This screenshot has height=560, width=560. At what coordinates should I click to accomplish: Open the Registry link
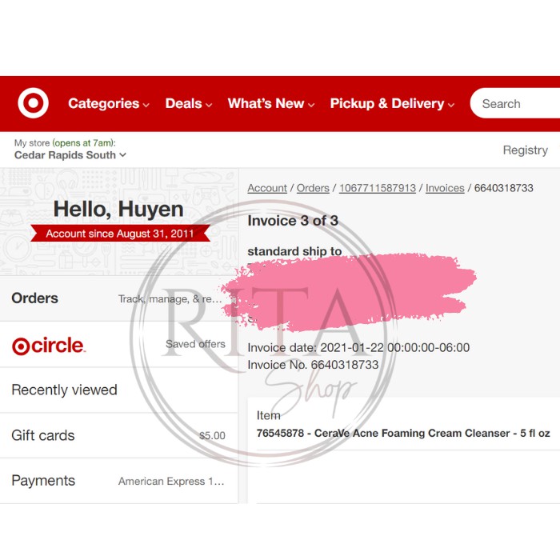pyautogui.click(x=525, y=150)
